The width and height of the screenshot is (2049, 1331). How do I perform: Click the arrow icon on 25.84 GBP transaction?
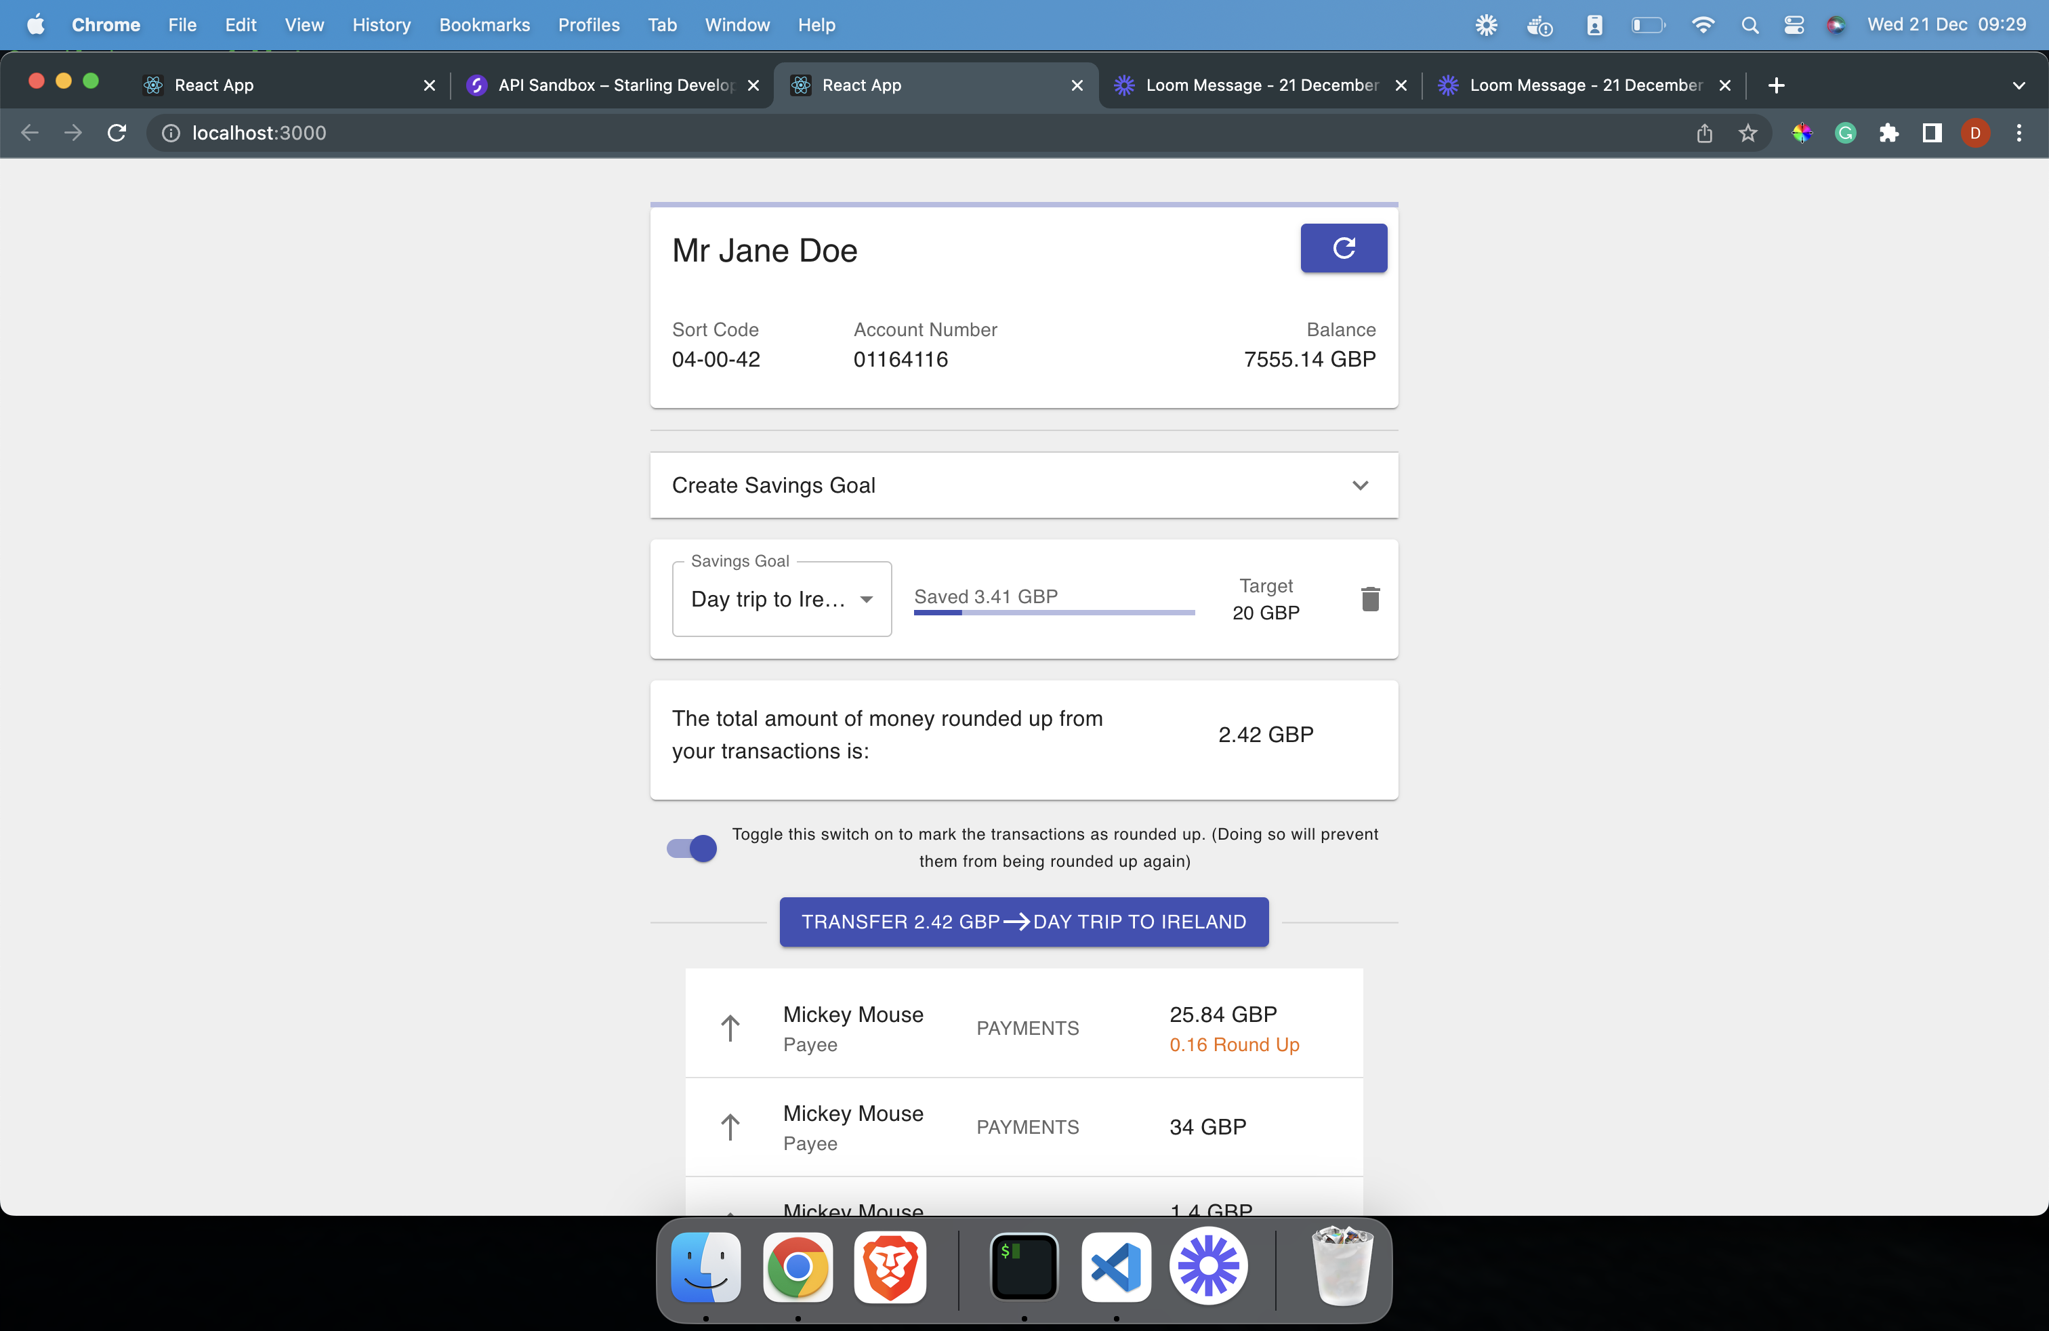730,1028
